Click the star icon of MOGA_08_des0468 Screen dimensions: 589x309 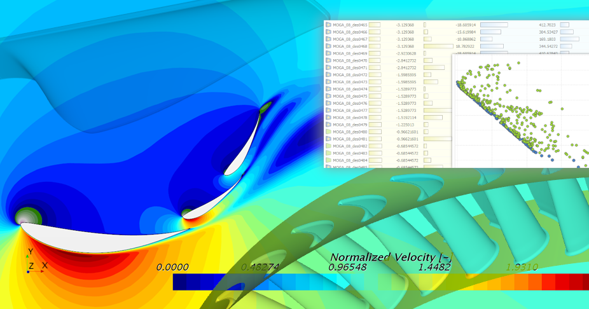[328, 46]
